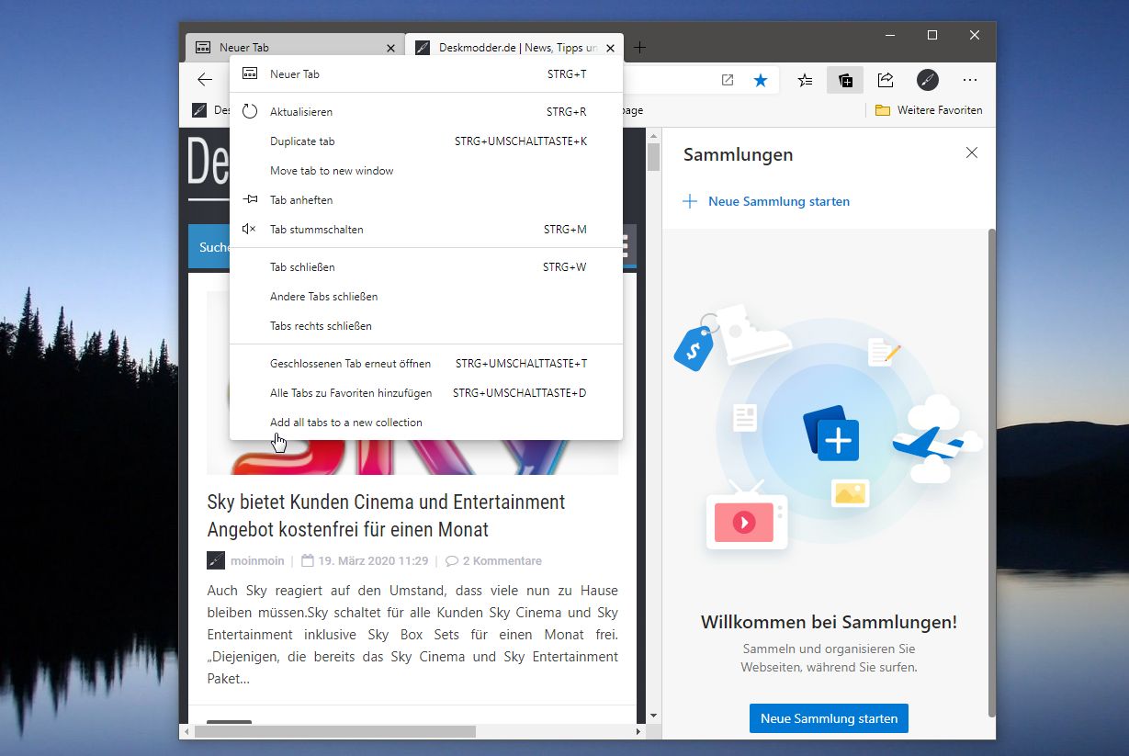Choose Andere Tabs schließen
This screenshot has width=1129, height=756.
tap(426, 297)
